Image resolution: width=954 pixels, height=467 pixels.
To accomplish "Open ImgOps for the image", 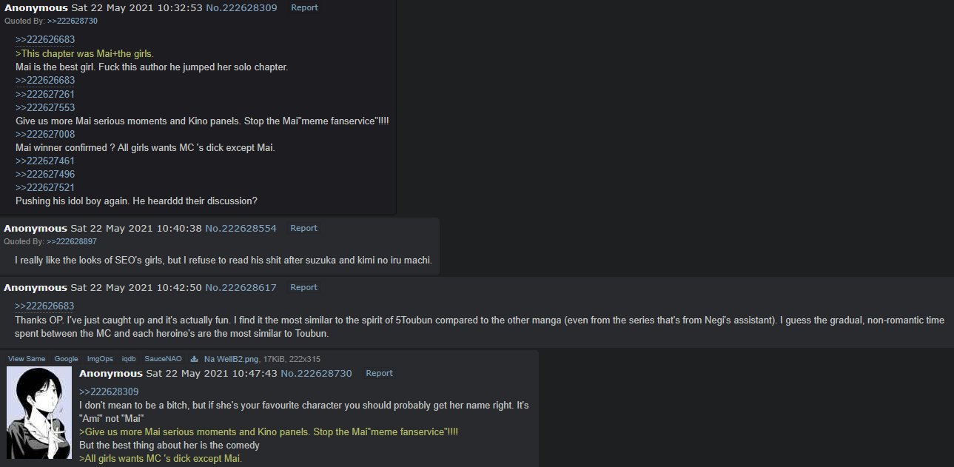I will [100, 359].
